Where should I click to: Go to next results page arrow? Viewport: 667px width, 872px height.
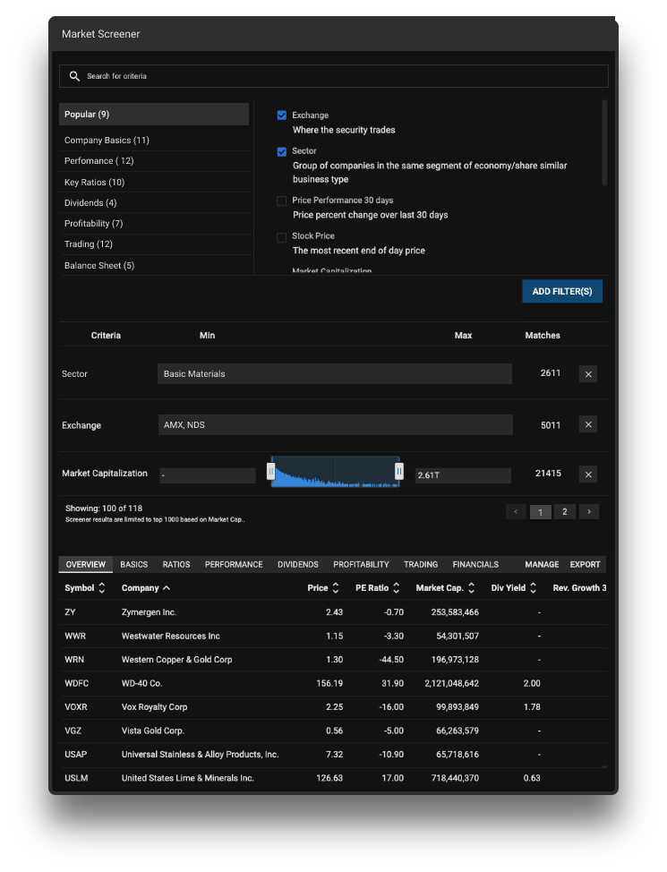[588, 512]
